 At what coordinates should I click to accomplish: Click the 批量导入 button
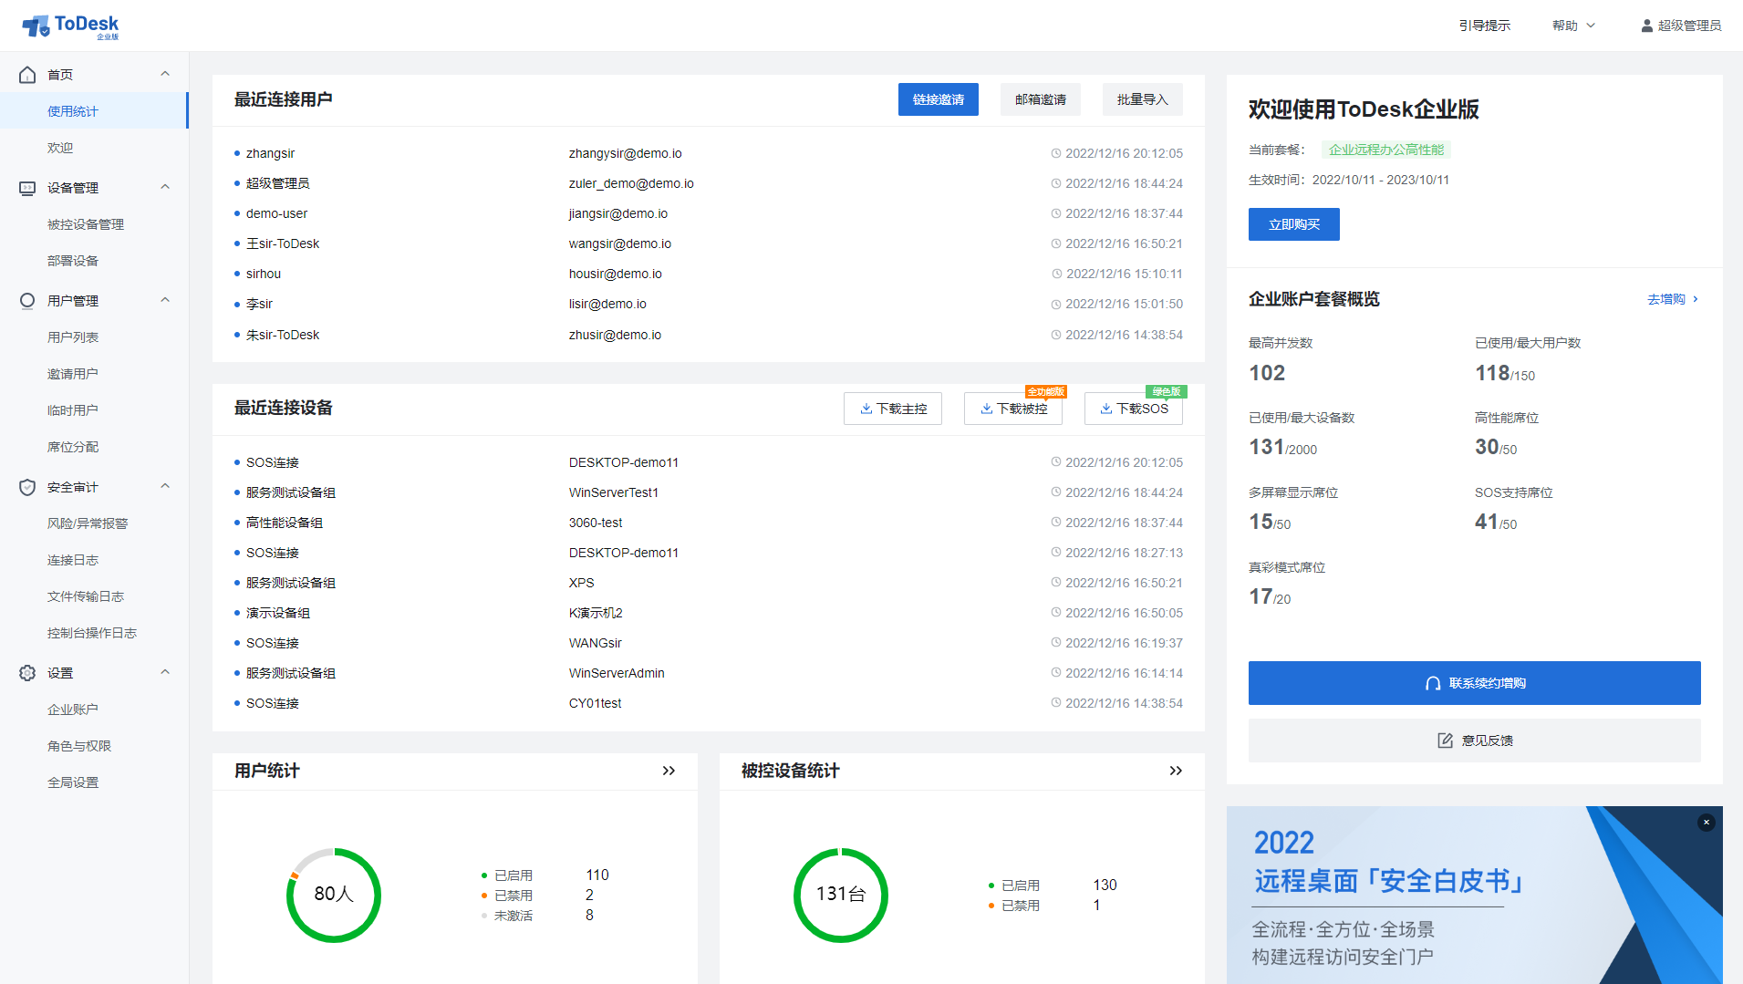pos(1142,99)
